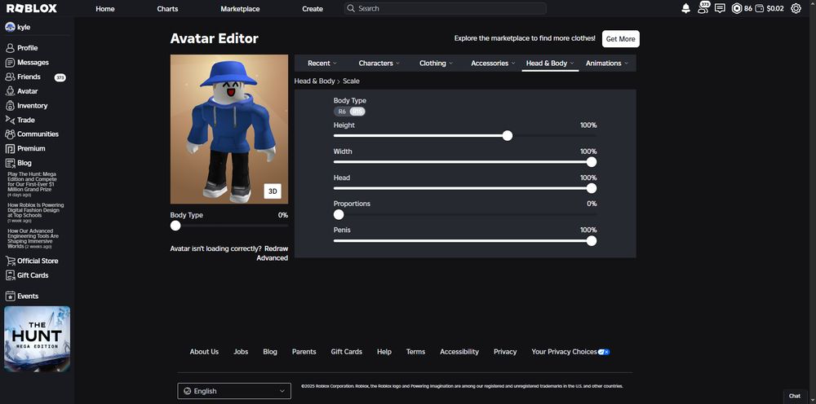
Task: Click the Search input field
Action: pyautogui.click(x=446, y=8)
